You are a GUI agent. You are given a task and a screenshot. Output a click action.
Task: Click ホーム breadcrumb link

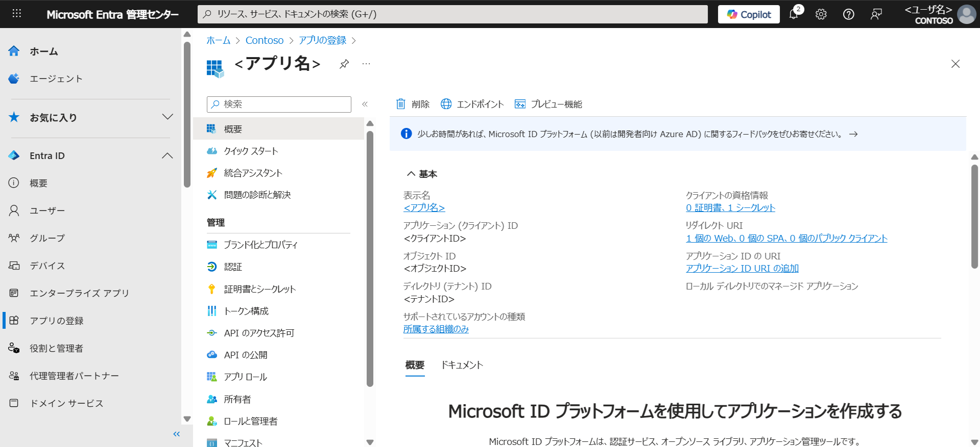point(218,40)
